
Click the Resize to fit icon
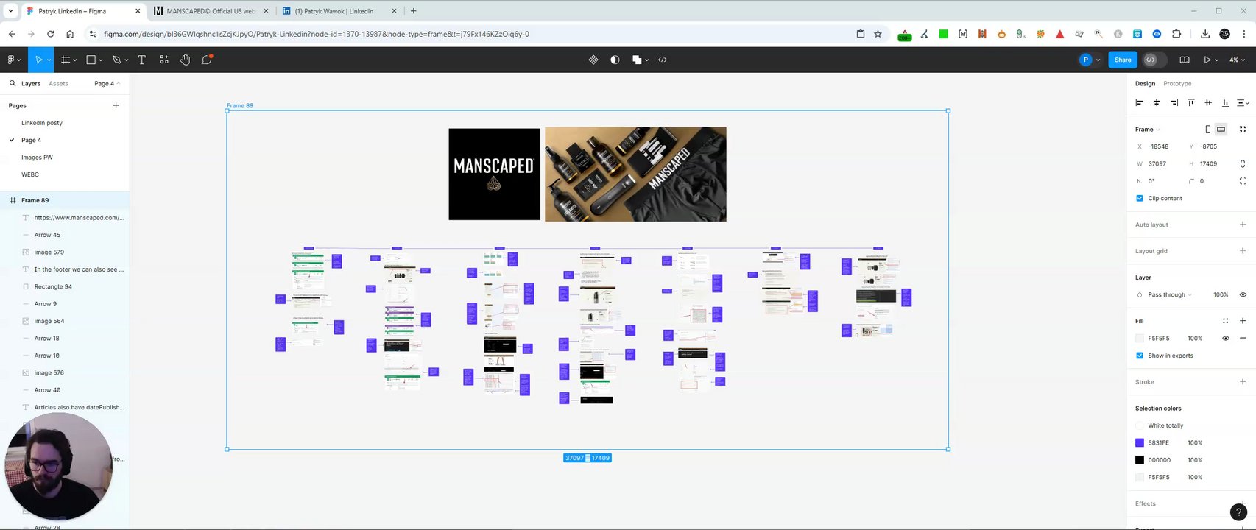[1243, 129]
